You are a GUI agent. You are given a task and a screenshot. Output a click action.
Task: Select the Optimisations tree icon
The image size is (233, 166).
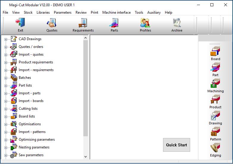click(x=14, y=124)
